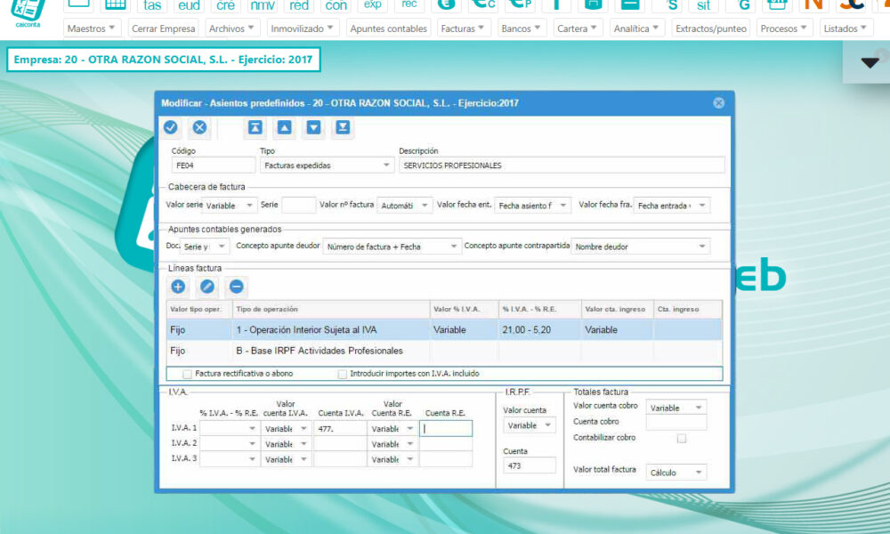Screen dimensions: 890x534
Task: Click the 'con' toolbar shortcut
Action: [x=336, y=5]
